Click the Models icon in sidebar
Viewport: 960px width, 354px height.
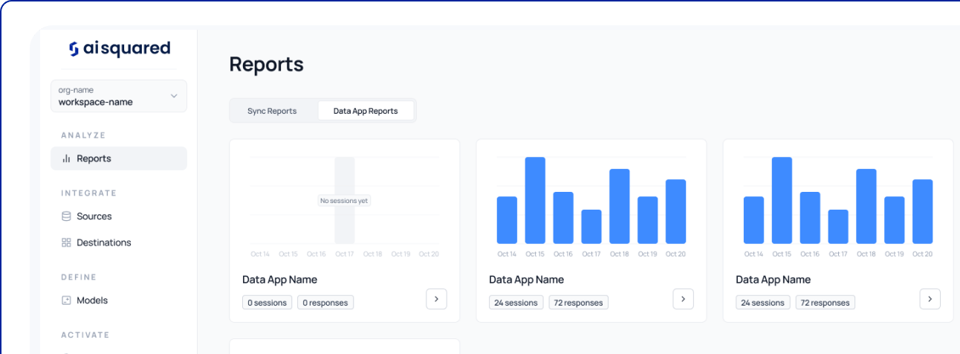click(66, 300)
